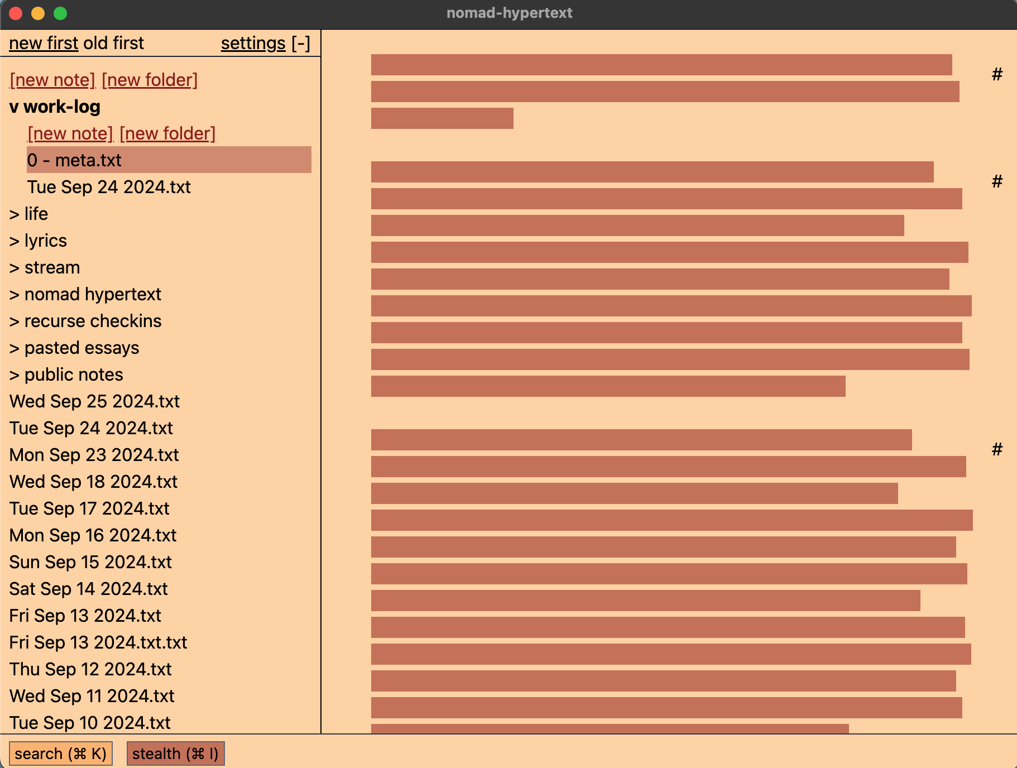Sort notes with new first
1017x768 pixels.
[x=44, y=44]
